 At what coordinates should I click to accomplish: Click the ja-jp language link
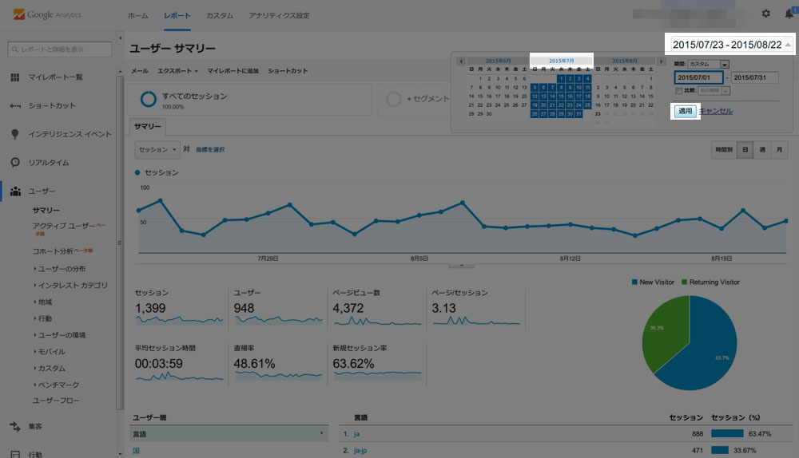tap(360, 450)
